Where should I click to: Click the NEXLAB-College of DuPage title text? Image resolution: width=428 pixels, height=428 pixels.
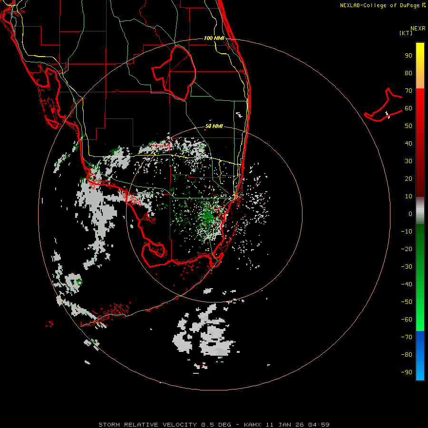click(379, 5)
